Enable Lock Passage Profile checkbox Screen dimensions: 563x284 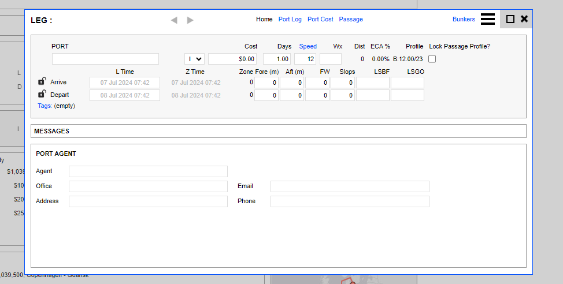click(x=432, y=59)
